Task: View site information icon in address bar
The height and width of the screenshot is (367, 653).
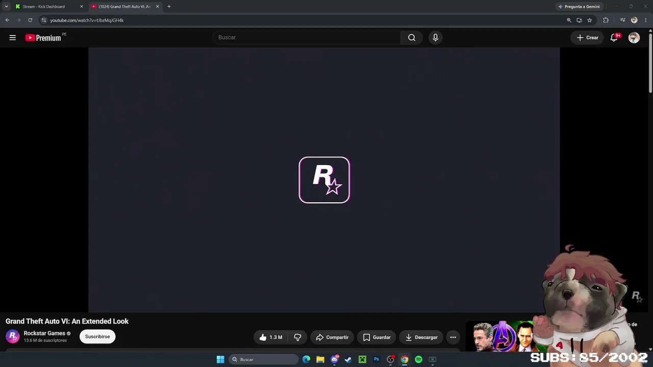Action: pos(44,20)
